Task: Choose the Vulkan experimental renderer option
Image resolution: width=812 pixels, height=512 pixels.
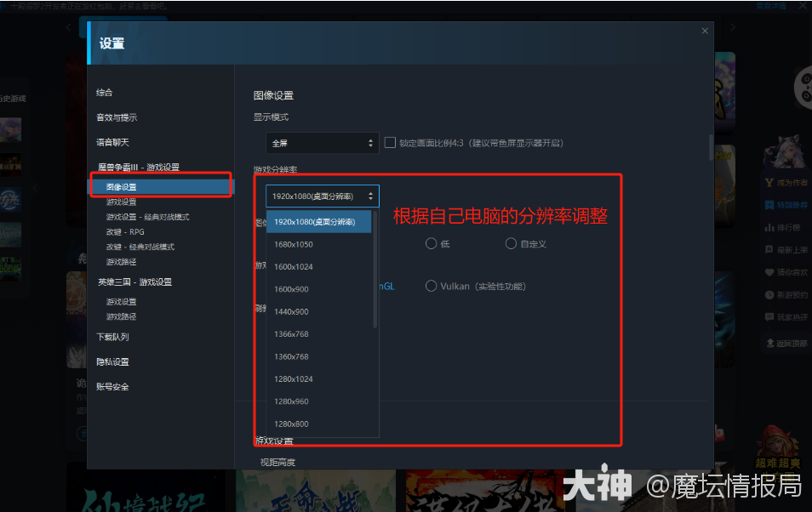Action: coord(432,286)
